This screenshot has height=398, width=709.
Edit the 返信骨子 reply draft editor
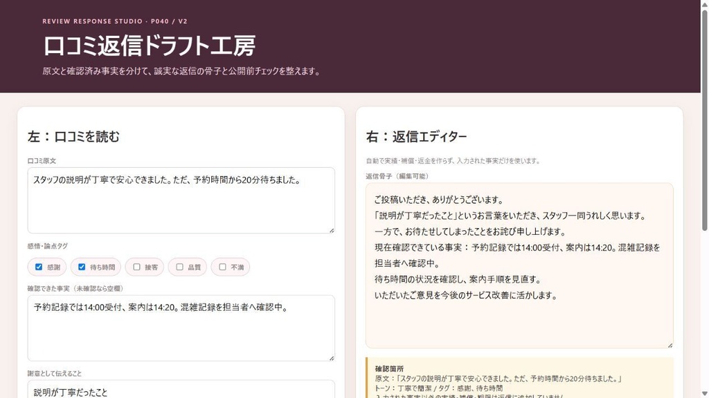519,265
